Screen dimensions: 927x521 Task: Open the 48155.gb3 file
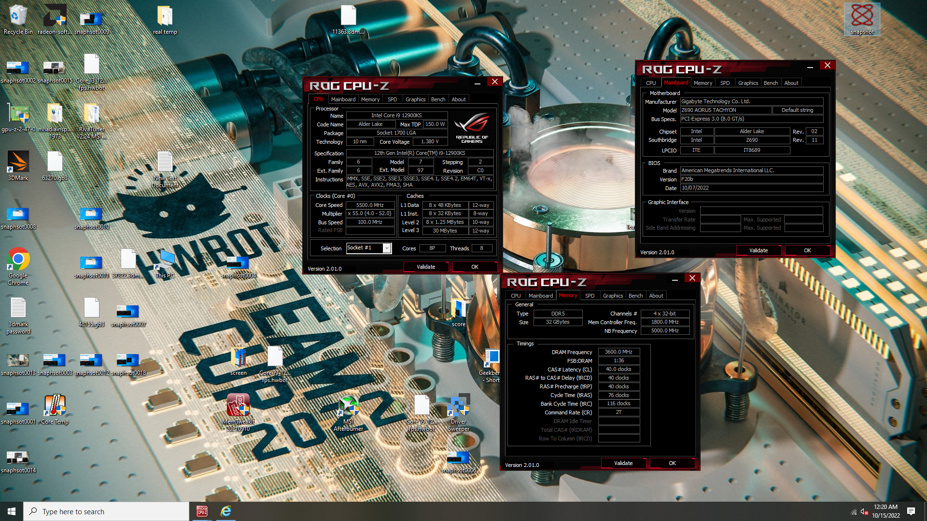91,312
